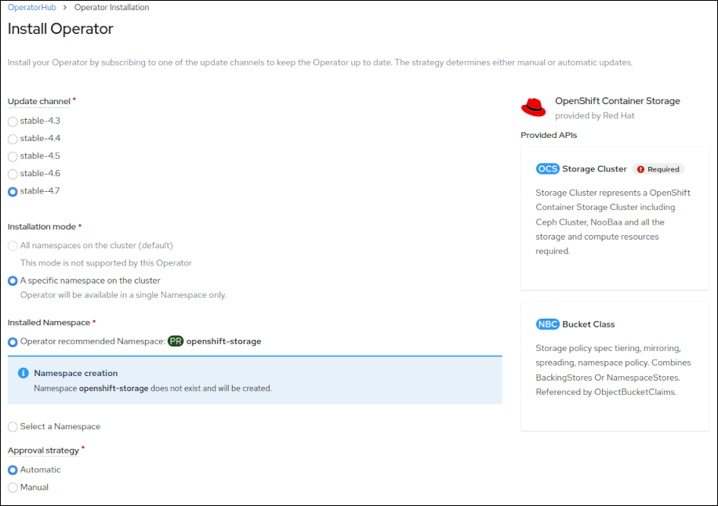Click the blue info icon in Namespace creation
This screenshot has width=718, height=506.
coord(23,374)
